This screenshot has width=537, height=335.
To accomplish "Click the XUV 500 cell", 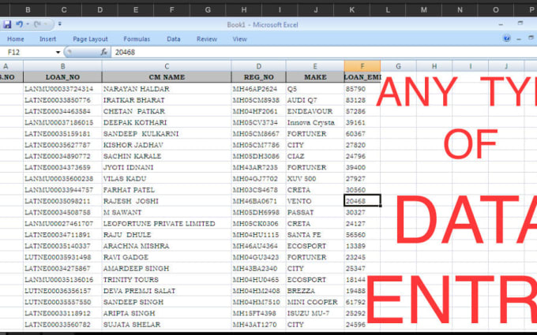I will (x=315, y=179).
